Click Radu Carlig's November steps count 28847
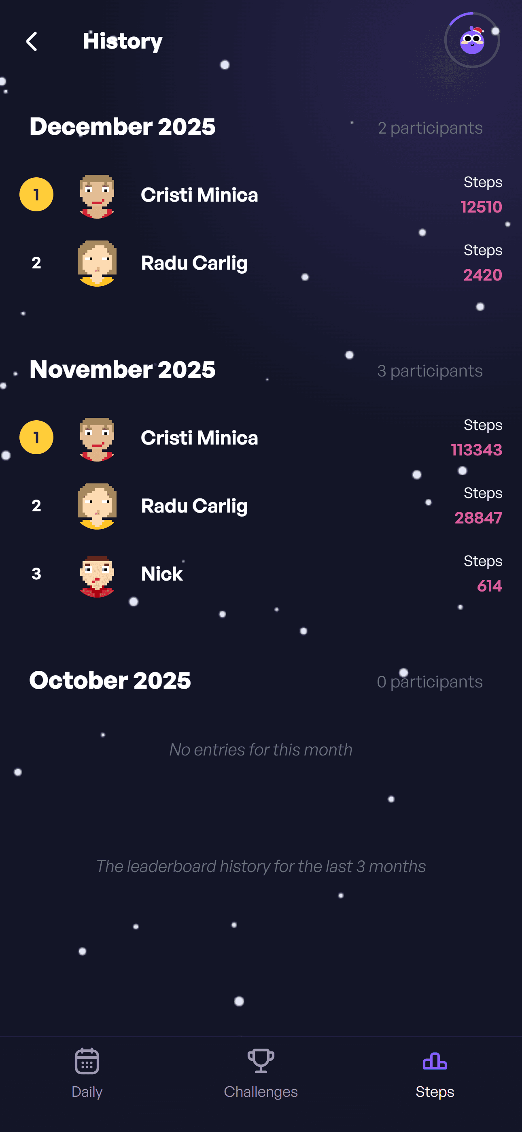Image resolution: width=522 pixels, height=1132 pixels. click(478, 518)
